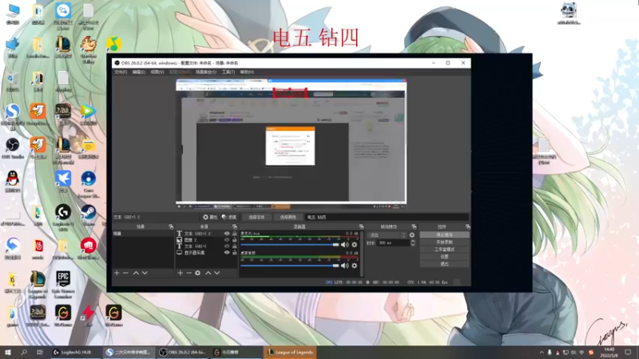Click the 电五 钻四 text field

387,217
